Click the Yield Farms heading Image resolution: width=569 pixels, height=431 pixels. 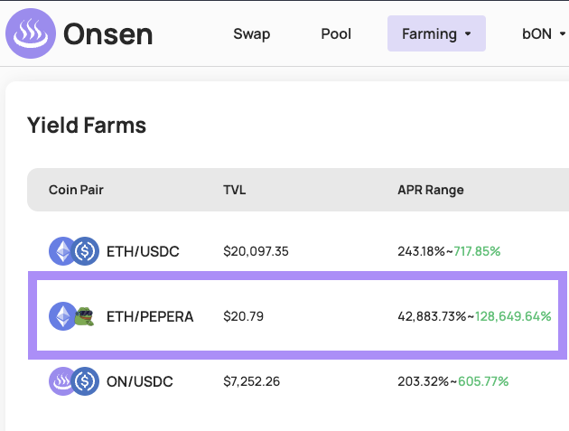click(87, 126)
